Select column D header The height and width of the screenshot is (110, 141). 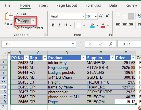67,53
